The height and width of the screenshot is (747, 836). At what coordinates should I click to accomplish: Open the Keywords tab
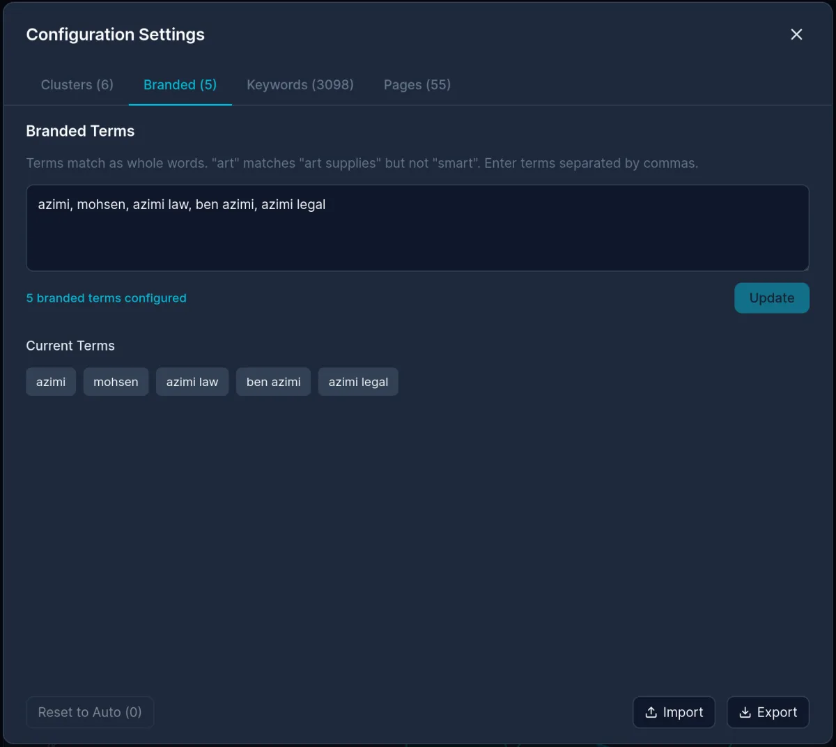[300, 84]
